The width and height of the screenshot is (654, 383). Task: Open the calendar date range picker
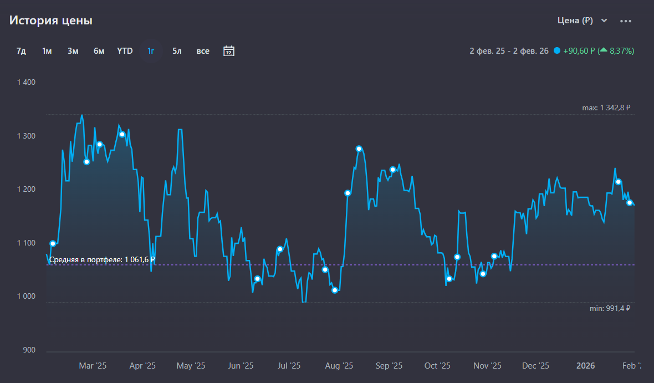coord(229,51)
